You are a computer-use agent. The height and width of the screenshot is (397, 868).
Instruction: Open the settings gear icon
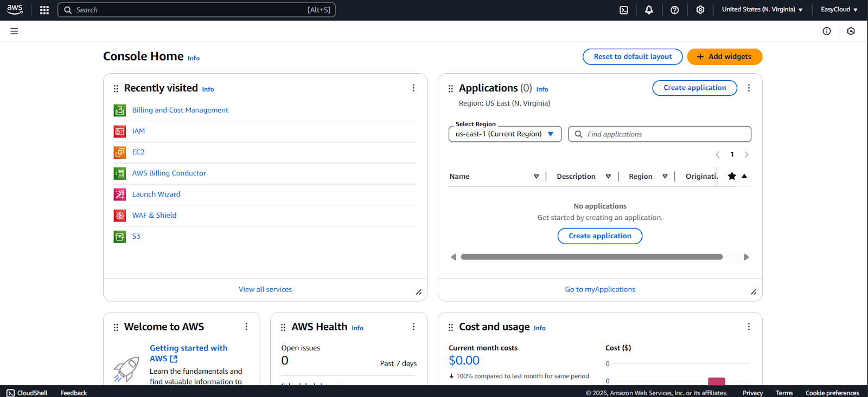click(x=700, y=10)
